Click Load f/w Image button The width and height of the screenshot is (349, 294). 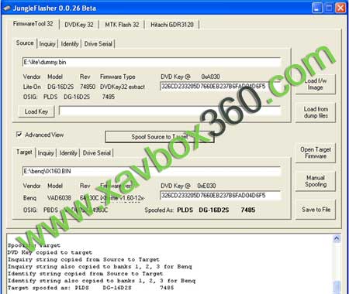pos(316,84)
